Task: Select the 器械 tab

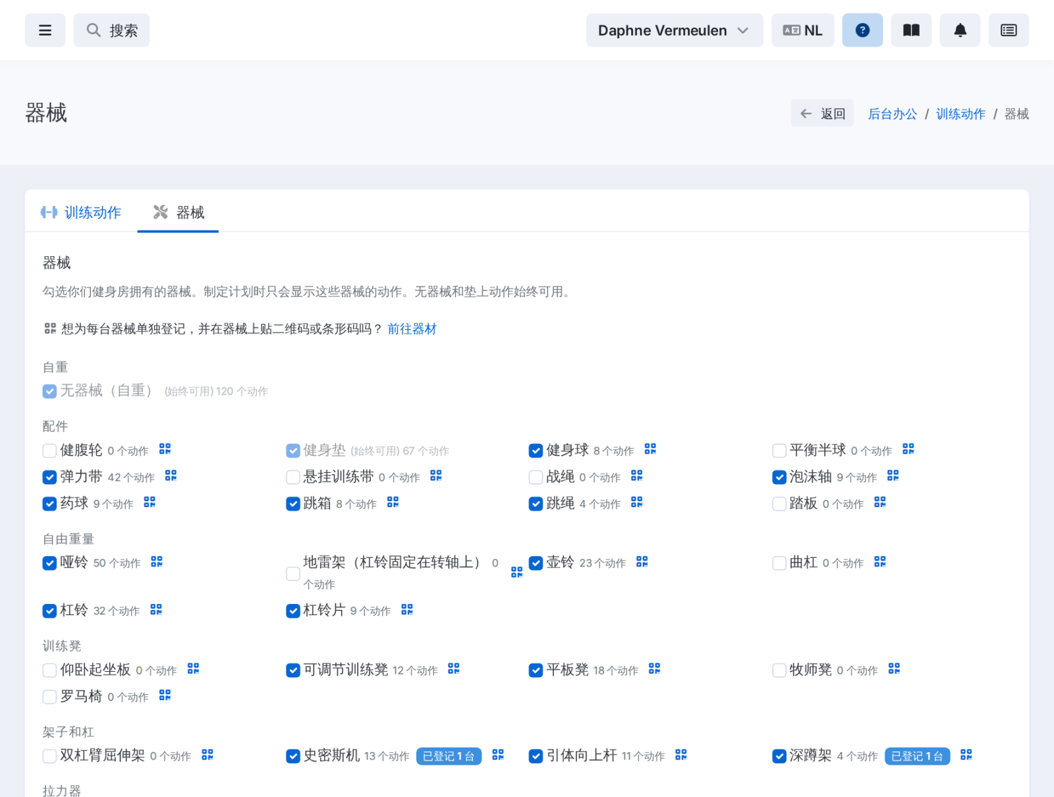Action: click(x=178, y=212)
